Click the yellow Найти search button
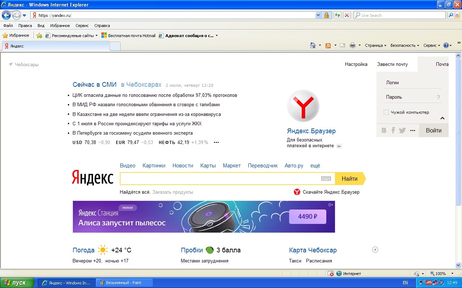The image size is (462, 288). [350, 179]
